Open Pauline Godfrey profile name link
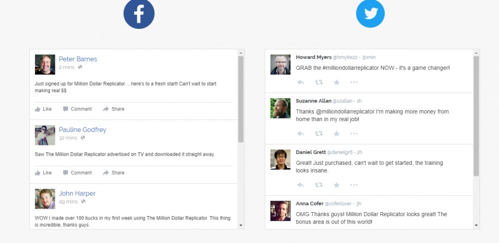The image size is (499, 243). (x=82, y=129)
